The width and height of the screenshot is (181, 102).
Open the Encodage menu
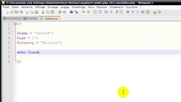coord(53,7)
